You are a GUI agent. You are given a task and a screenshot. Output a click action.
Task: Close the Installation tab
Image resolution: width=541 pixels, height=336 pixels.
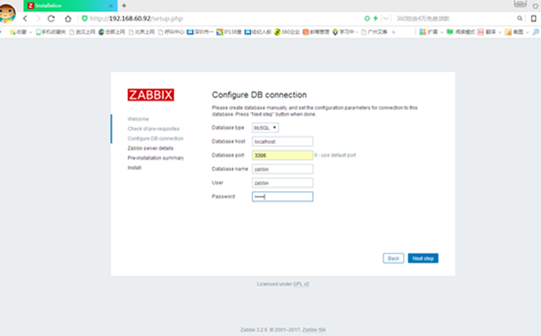[x=111, y=6]
